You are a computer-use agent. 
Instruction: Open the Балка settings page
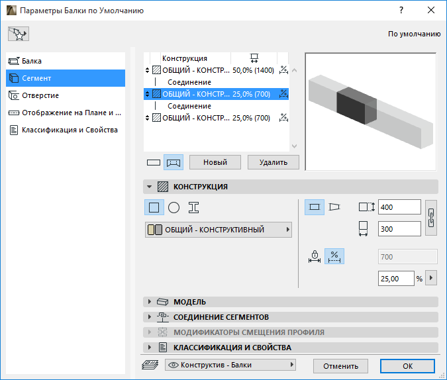(x=66, y=61)
